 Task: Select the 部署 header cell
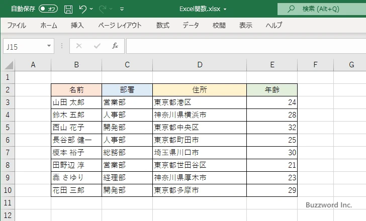(127, 90)
